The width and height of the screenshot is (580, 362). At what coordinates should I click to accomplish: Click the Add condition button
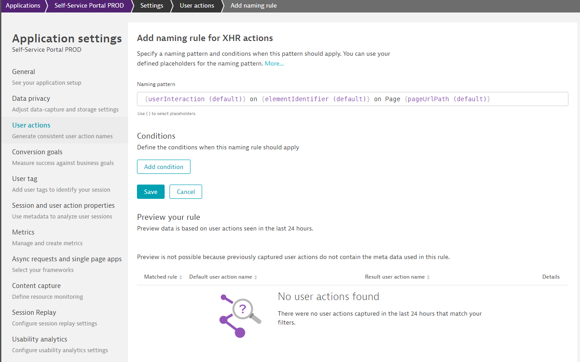(x=164, y=167)
